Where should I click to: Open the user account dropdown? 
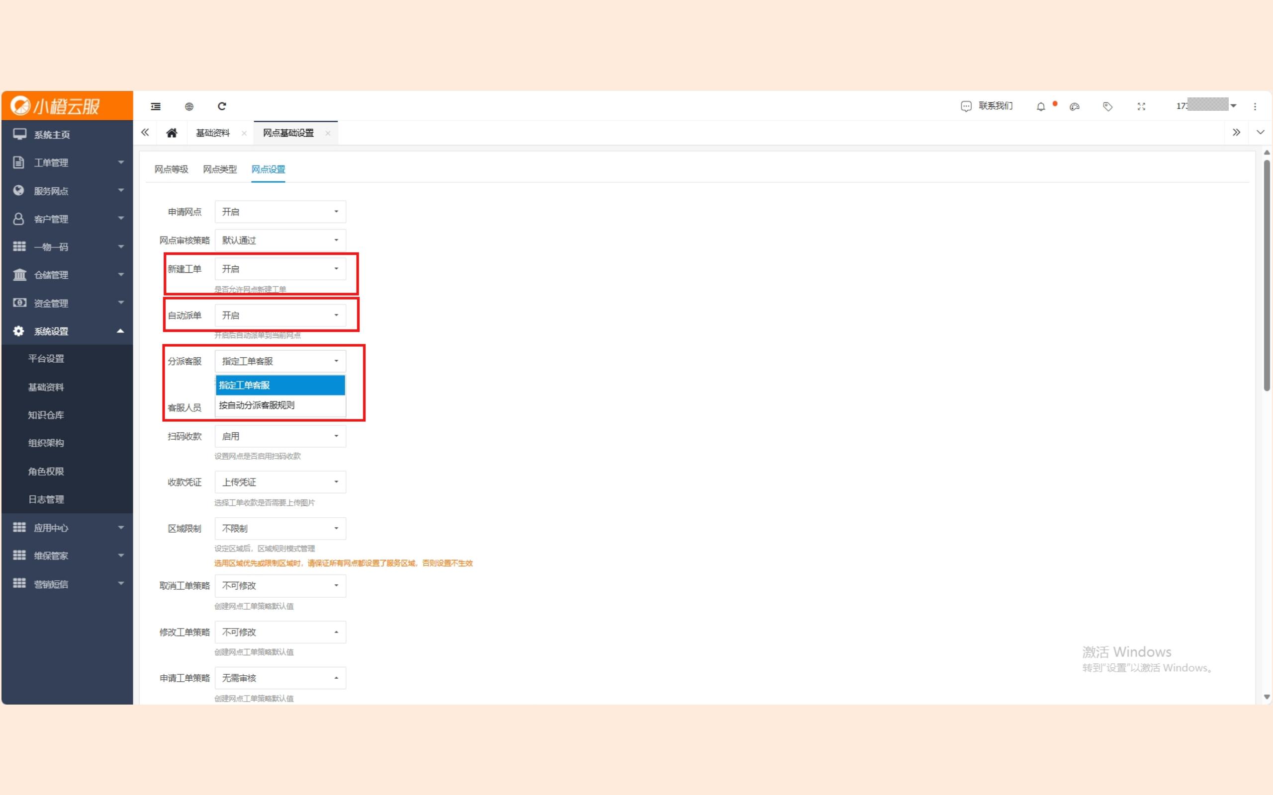tap(1206, 106)
